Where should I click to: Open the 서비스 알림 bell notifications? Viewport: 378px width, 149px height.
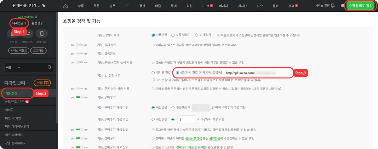(x=333, y=6)
